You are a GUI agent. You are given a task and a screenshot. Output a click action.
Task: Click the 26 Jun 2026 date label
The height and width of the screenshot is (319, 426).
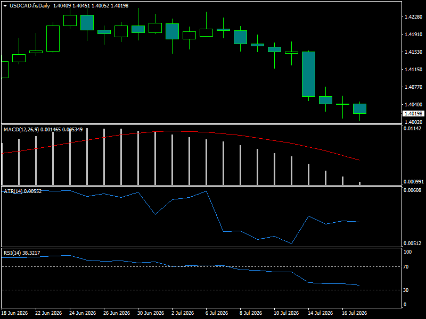(x=117, y=313)
